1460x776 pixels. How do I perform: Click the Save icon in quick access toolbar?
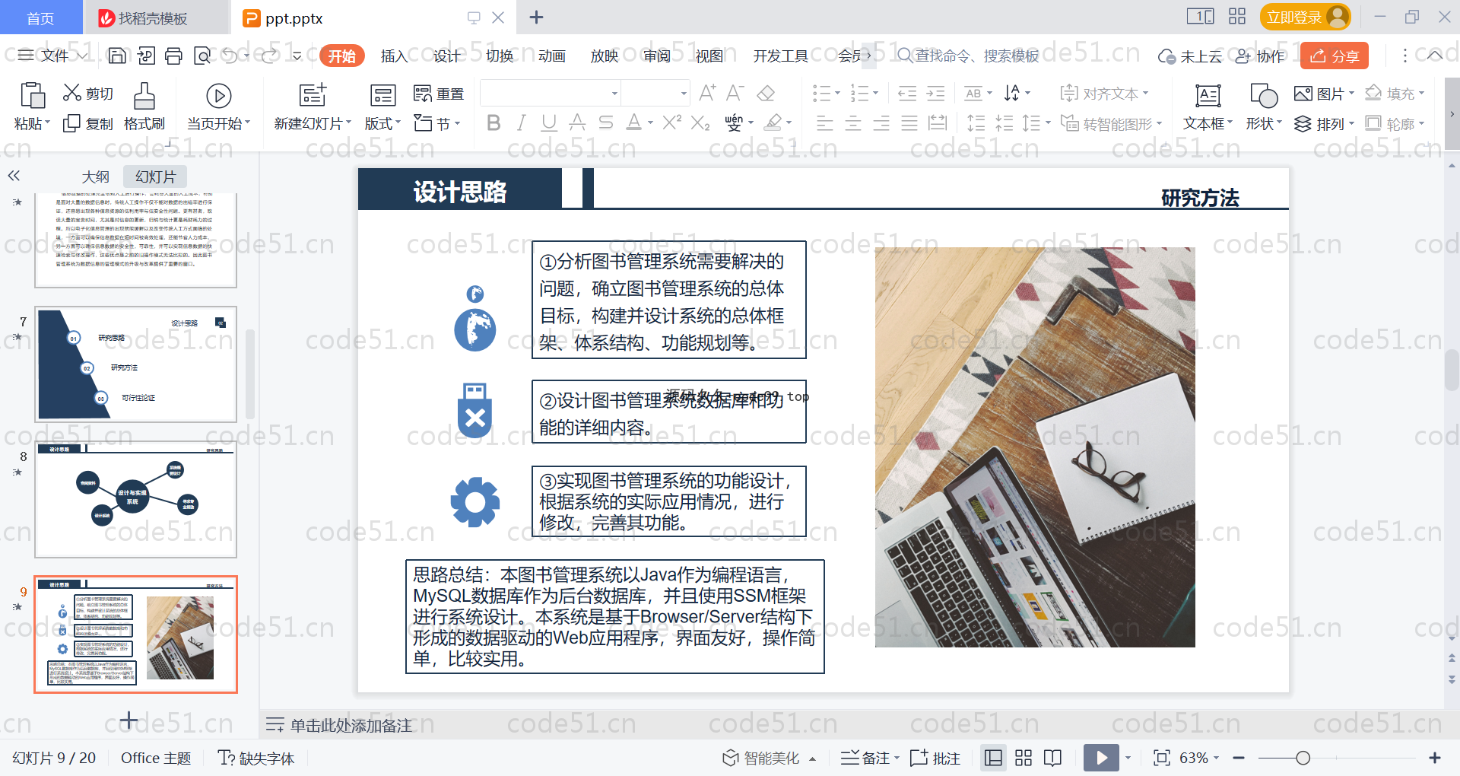click(x=117, y=56)
